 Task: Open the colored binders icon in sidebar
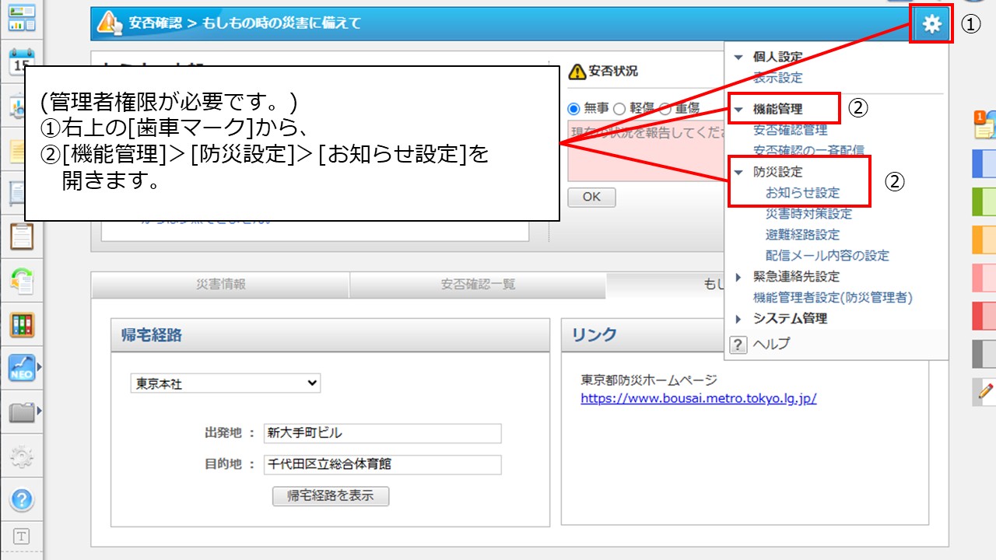pyautogui.click(x=22, y=324)
